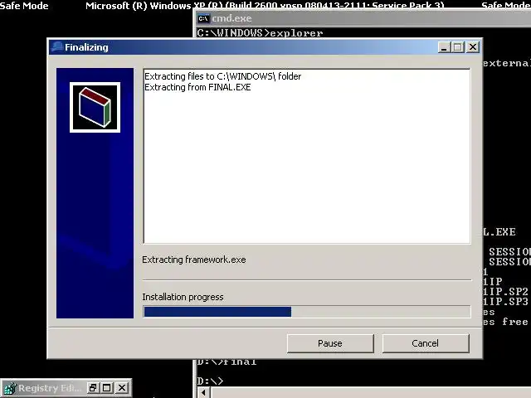
Task: Click the cmd.exe window title text
Action: tap(231, 18)
